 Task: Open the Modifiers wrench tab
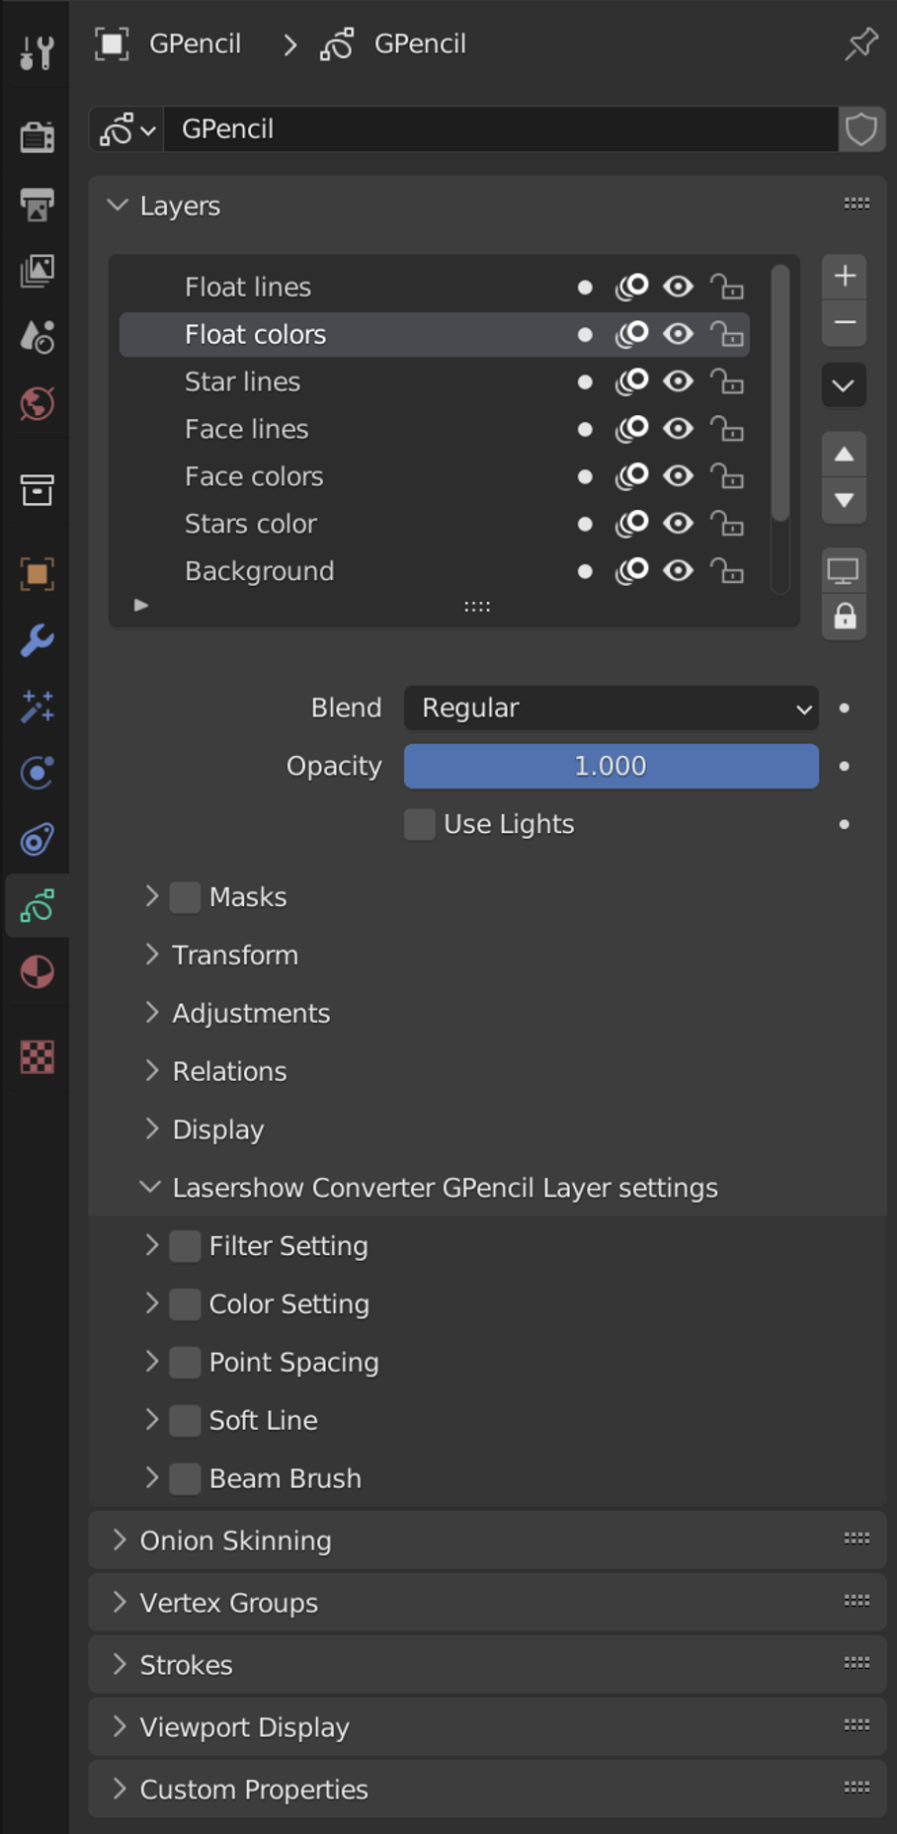pyautogui.click(x=37, y=640)
